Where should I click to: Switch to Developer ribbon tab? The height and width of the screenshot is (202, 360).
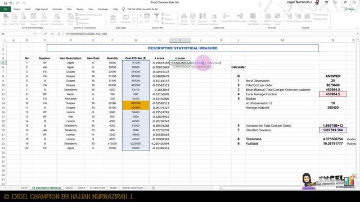[x=103, y=9]
